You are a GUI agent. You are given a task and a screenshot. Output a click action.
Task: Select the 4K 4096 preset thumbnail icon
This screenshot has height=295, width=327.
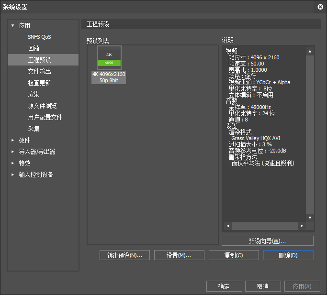(x=109, y=58)
